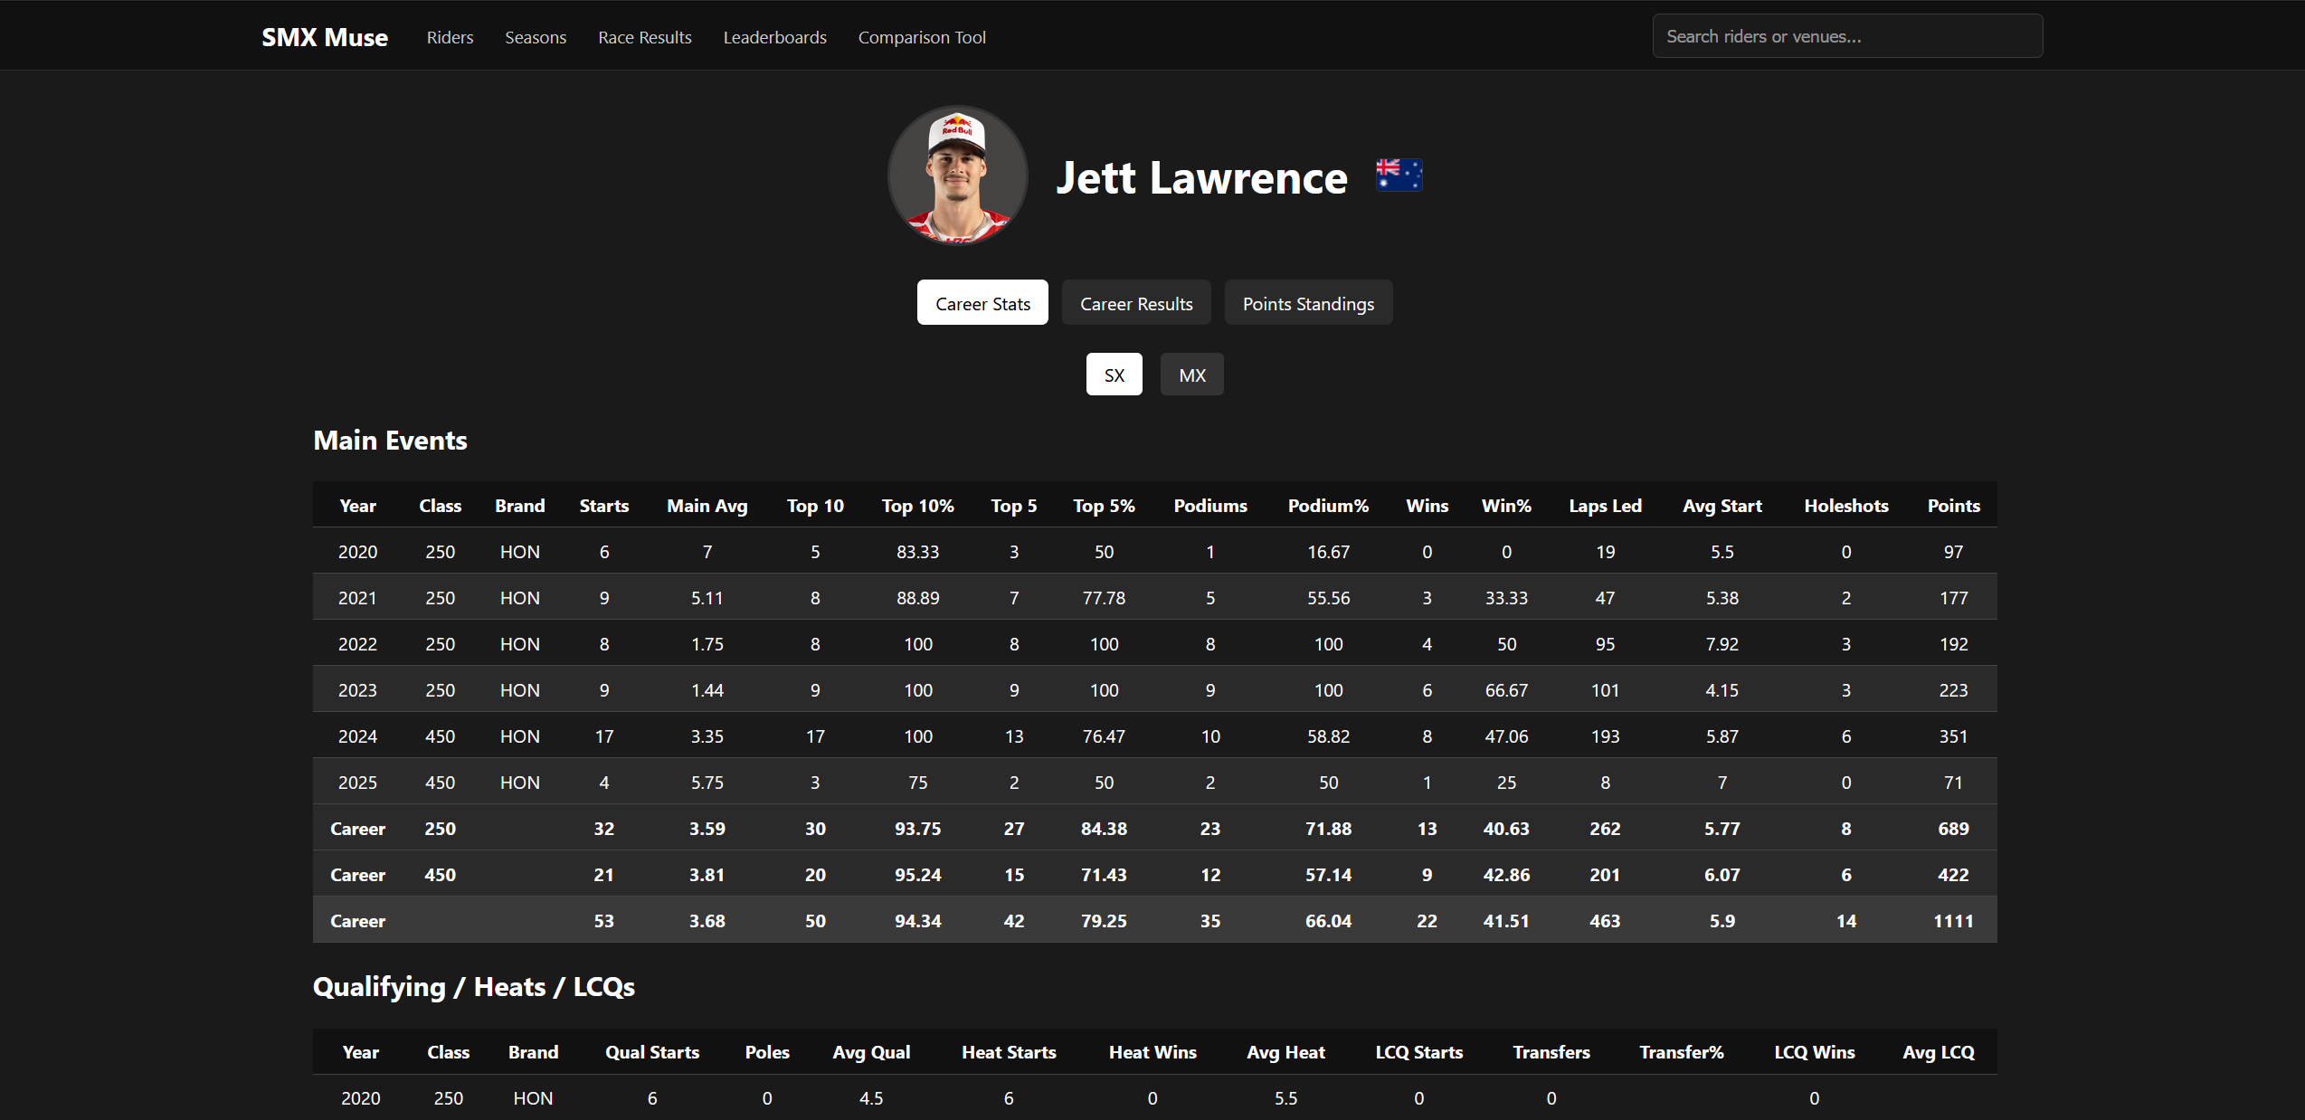
Task: Click the Career 450 summary row
Action: point(905,874)
